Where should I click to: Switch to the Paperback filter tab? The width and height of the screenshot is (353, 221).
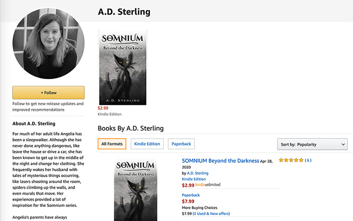tap(181, 144)
